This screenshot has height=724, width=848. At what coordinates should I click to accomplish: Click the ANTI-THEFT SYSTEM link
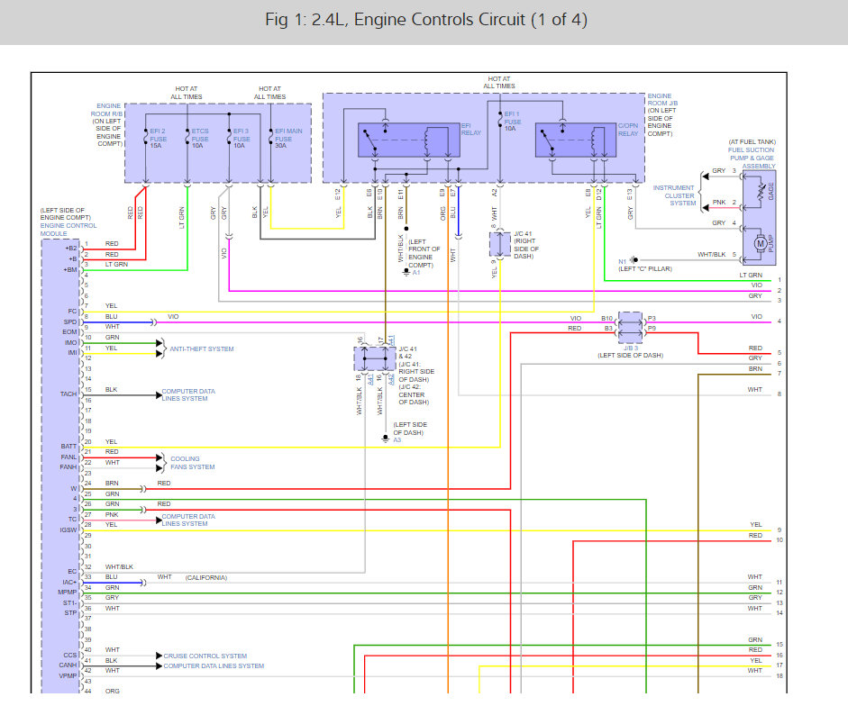click(x=202, y=349)
